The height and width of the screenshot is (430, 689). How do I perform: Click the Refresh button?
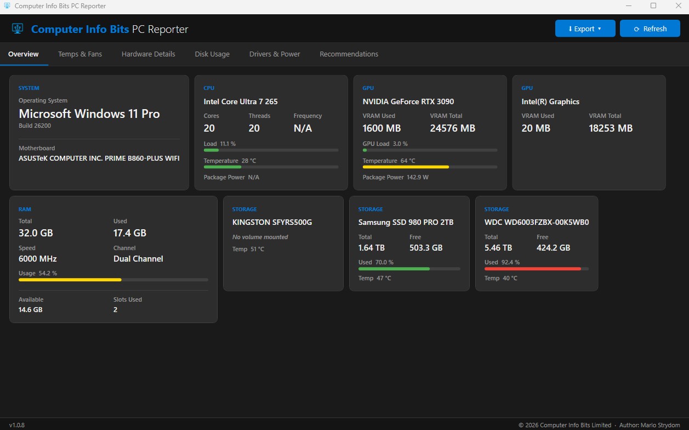(x=650, y=28)
